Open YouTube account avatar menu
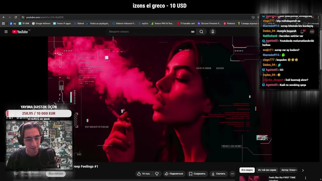Screen dimensions: 322x181 click(x=312, y=32)
